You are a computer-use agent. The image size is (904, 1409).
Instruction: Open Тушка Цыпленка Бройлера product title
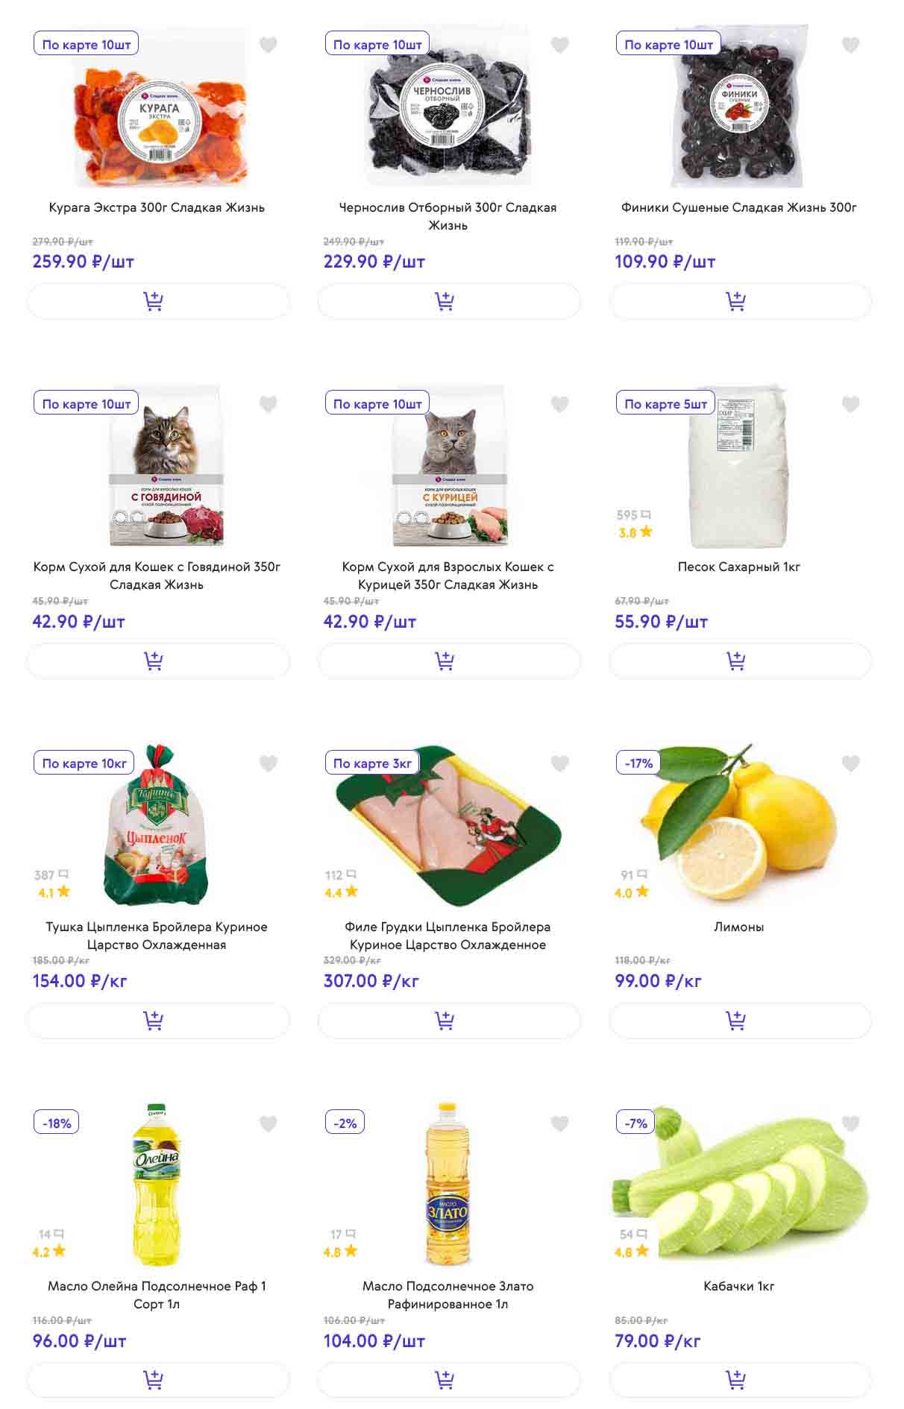click(x=157, y=936)
